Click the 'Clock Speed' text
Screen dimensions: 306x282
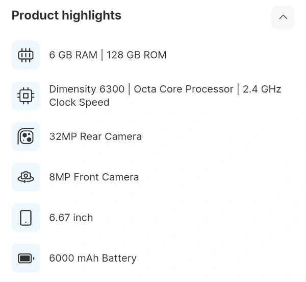(79, 102)
